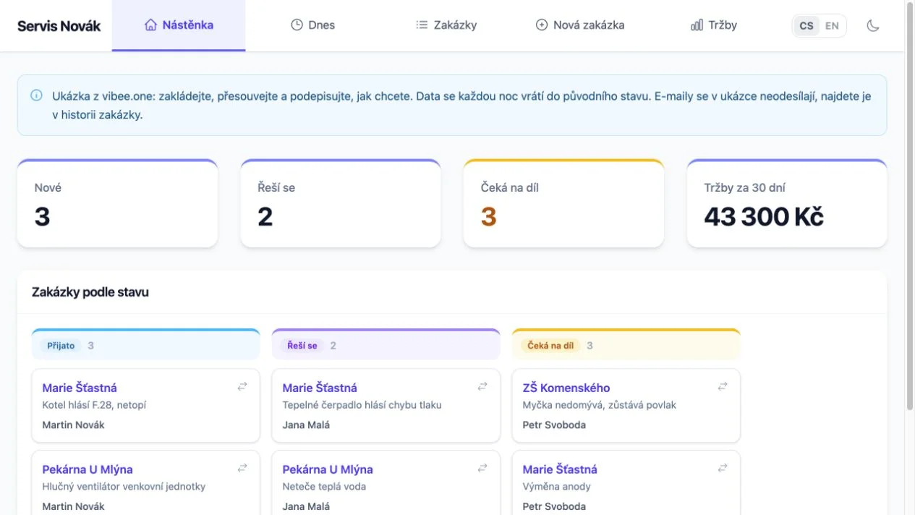
Task: Click technician Martin Novák on Kotel card
Action: [73, 425]
